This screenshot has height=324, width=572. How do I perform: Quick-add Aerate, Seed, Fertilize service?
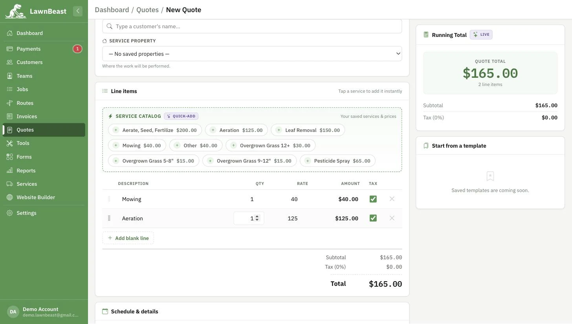(x=155, y=130)
